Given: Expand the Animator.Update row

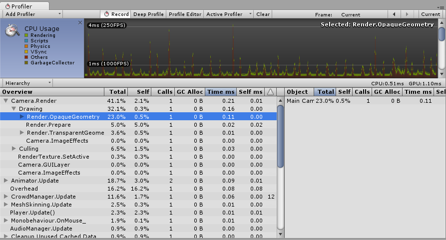Looking at the screenshot, I should coord(5,180).
